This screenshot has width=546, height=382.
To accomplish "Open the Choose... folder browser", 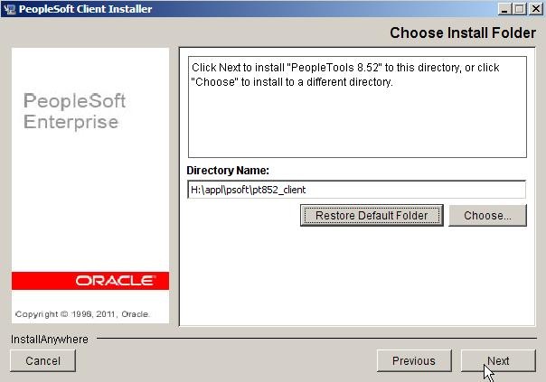I will [487, 215].
